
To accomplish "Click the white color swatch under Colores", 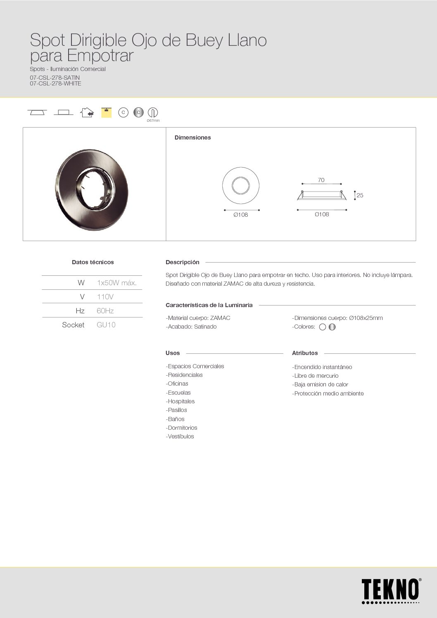I will [323, 327].
